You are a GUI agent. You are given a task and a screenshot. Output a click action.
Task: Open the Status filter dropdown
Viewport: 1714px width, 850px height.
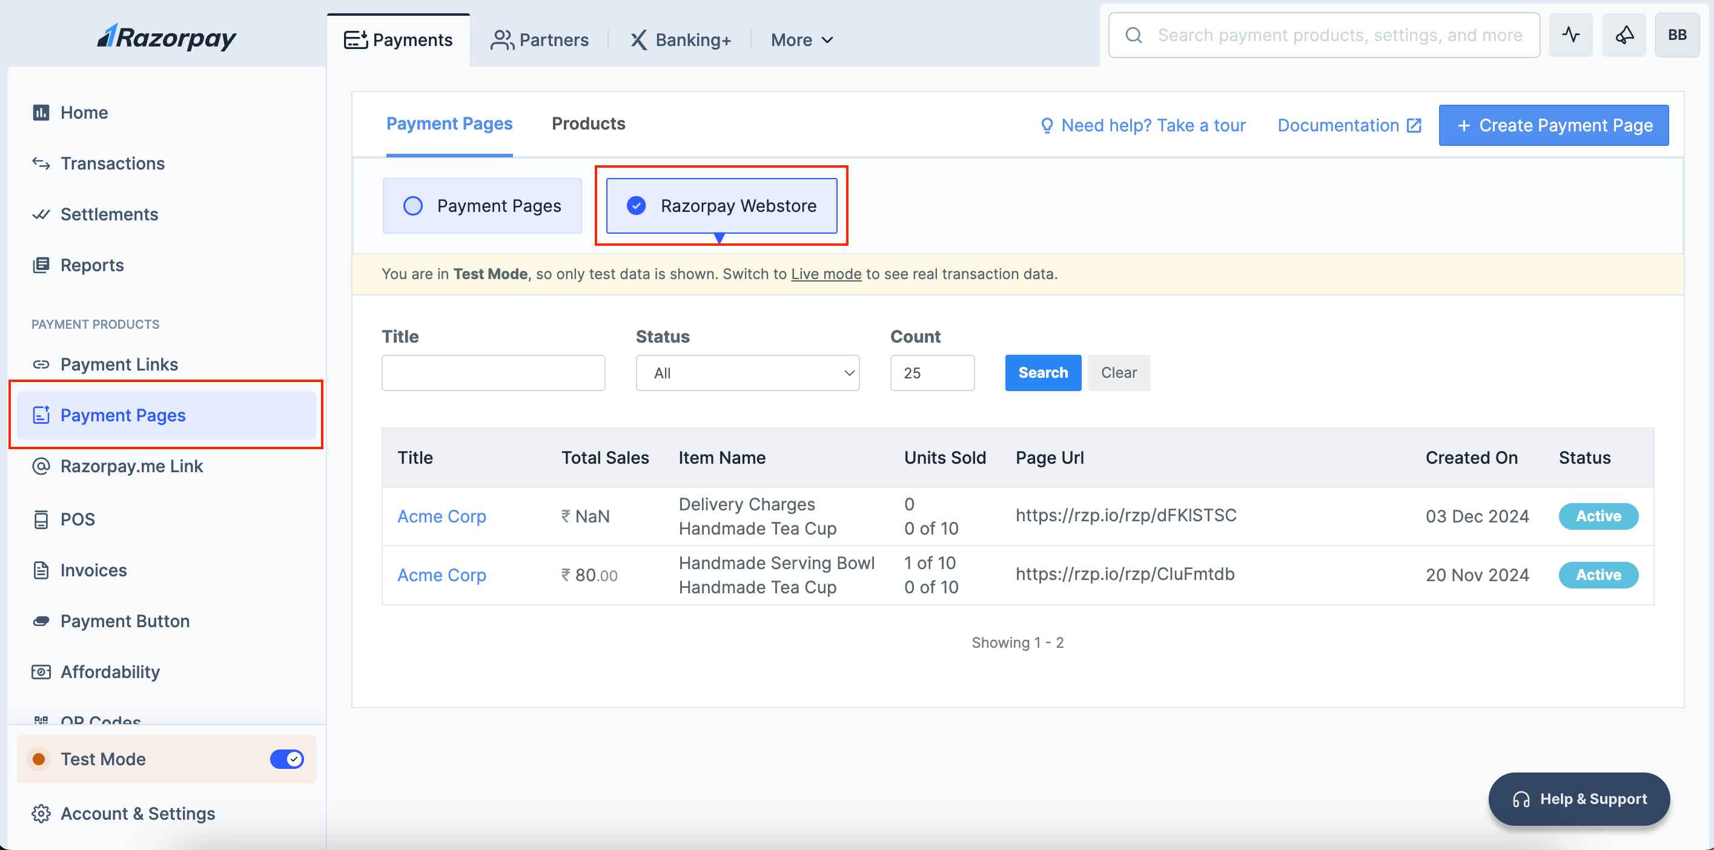point(747,373)
